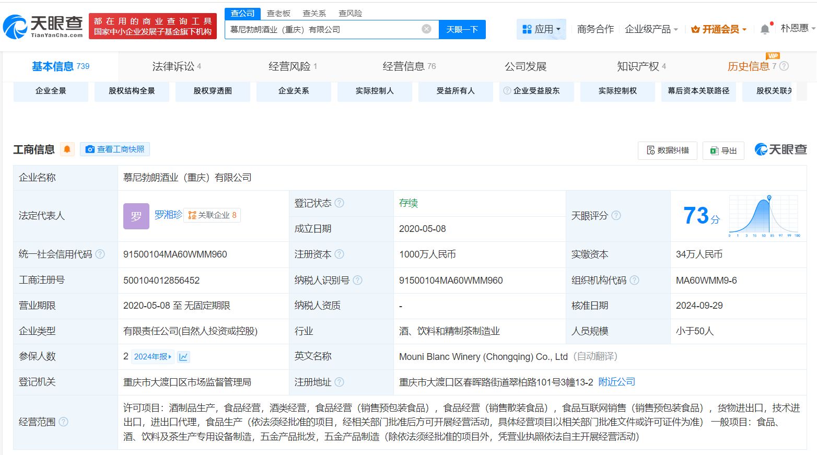Click the establishment date 2020-05-08
This screenshot has height=455, width=817.
(423, 229)
